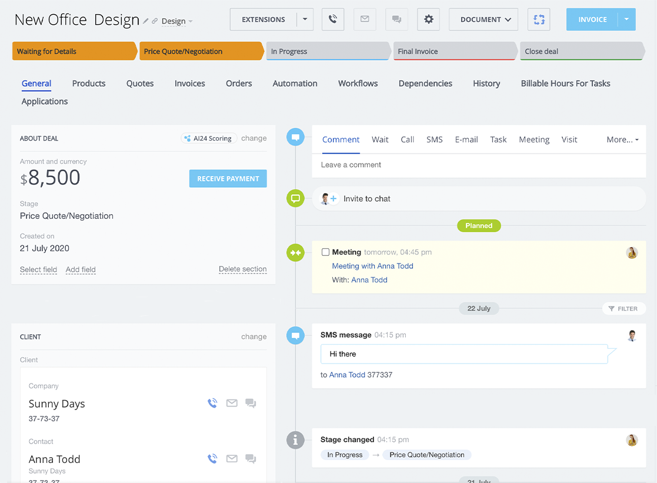Click the email envelope icon in top toolbar
The width and height of the screenshot is (657, 483).
(x=365, y=19)
